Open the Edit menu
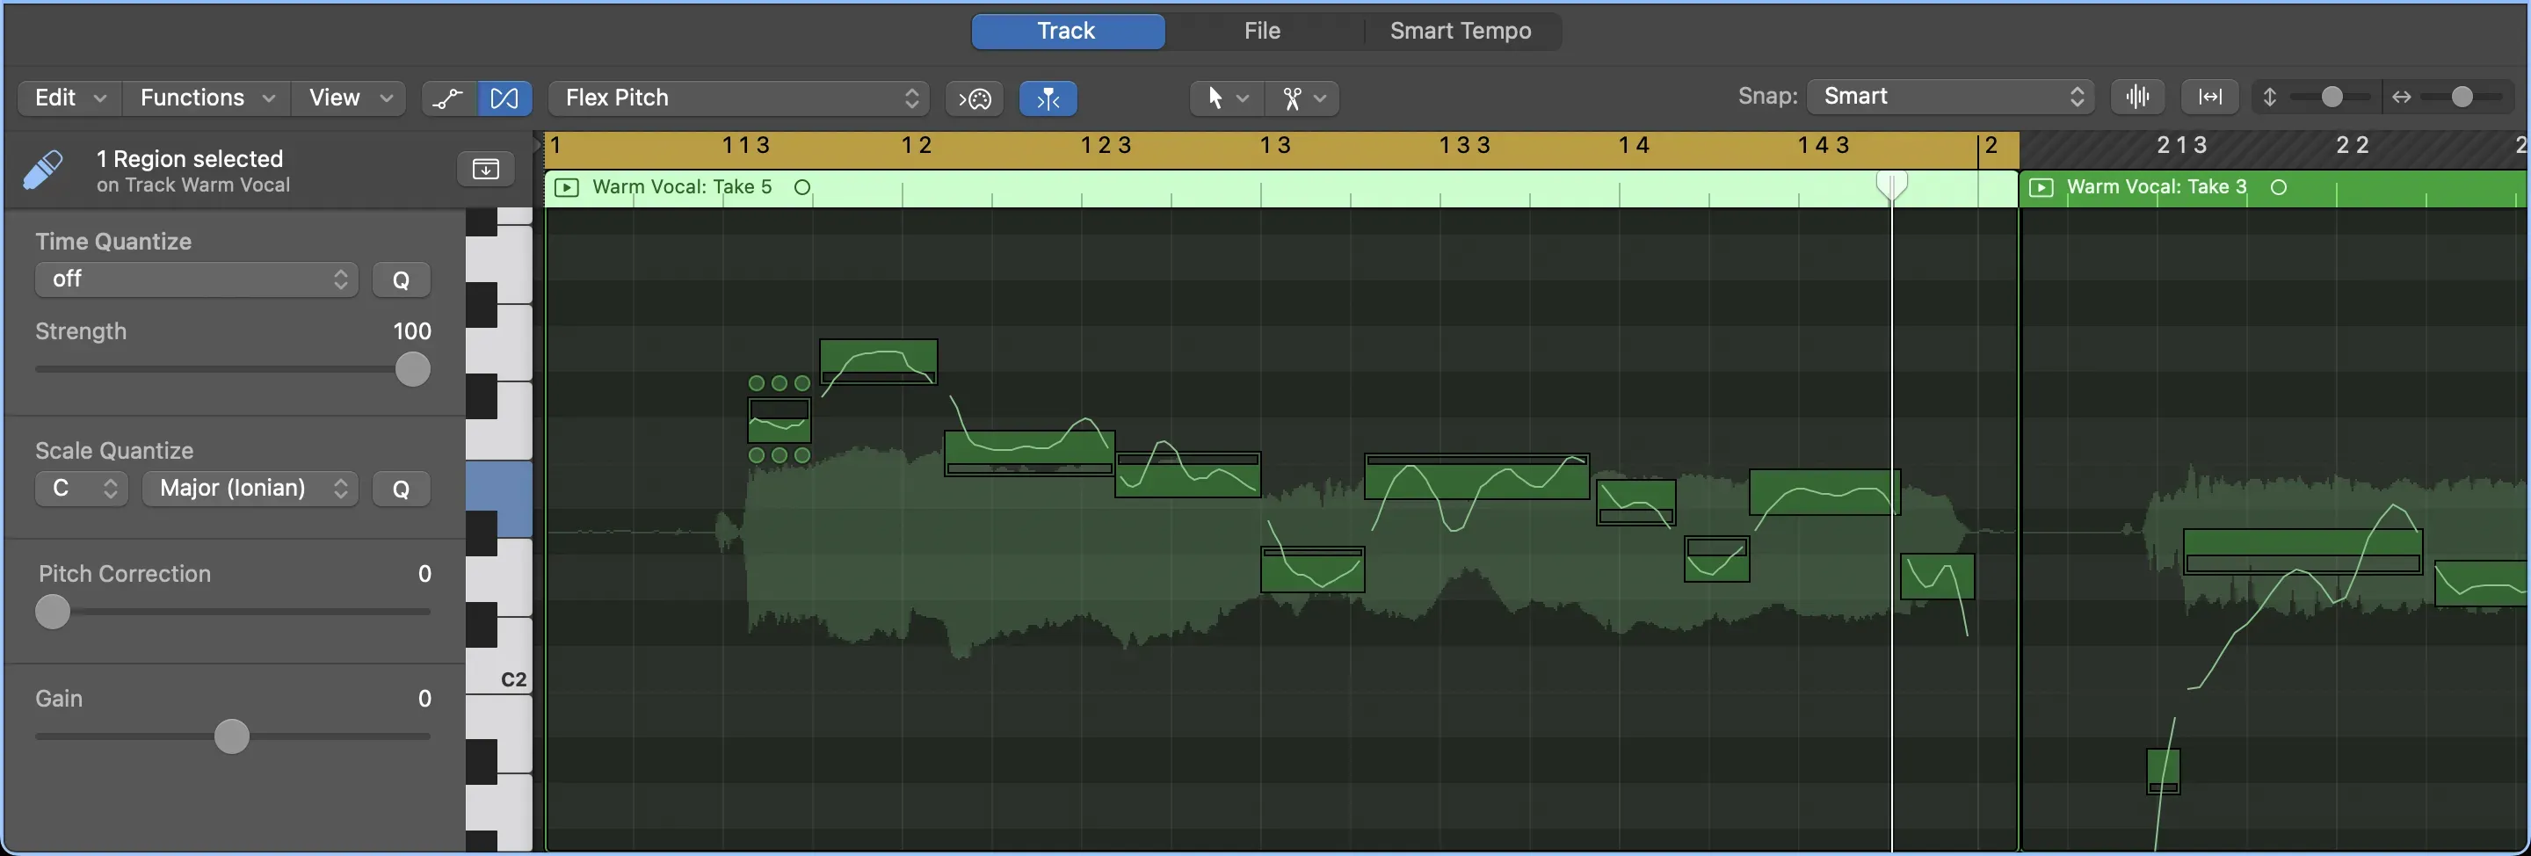Screen dimensions: 2531x856 point(69,98)
